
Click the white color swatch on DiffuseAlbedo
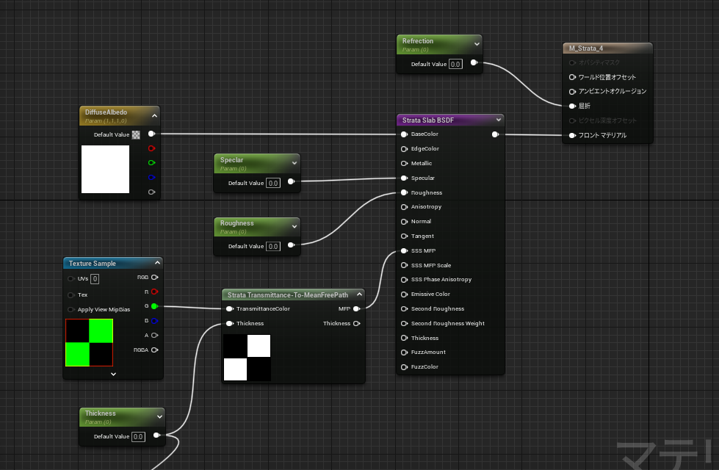coord(105,170)
